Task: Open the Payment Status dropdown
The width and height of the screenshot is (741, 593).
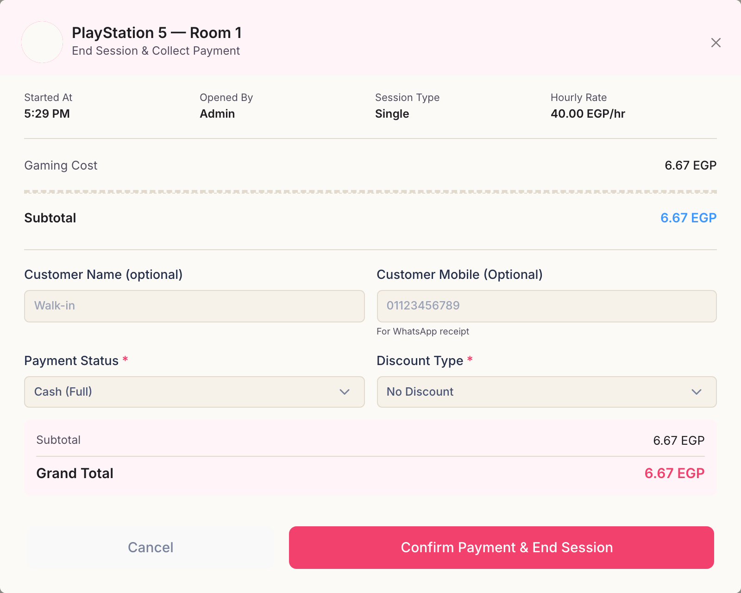Action: [195, 392]
